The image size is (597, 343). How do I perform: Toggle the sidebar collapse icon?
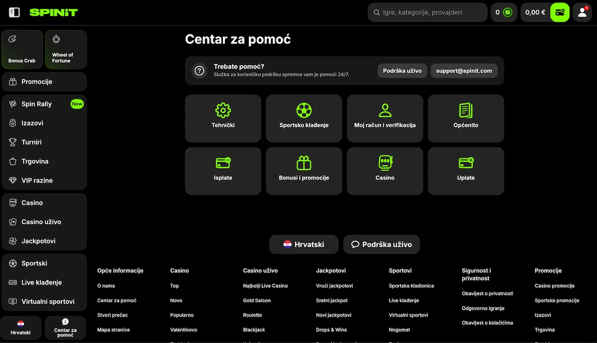14,12
